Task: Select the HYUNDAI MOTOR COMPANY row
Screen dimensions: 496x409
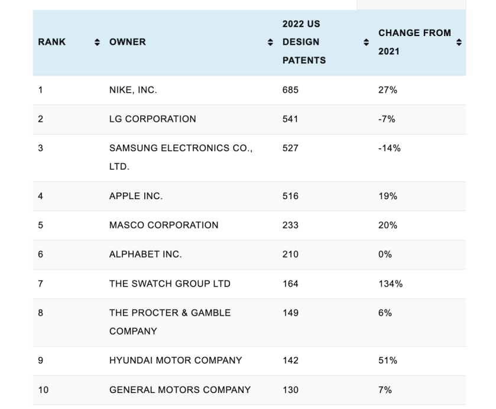Action: click(x=176, y=360)
